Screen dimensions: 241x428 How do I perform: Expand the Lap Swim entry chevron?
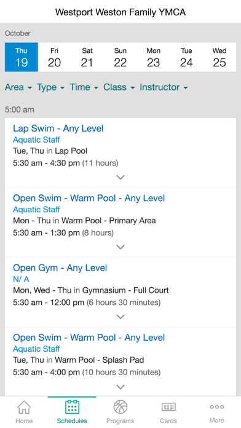coord(120,178)
